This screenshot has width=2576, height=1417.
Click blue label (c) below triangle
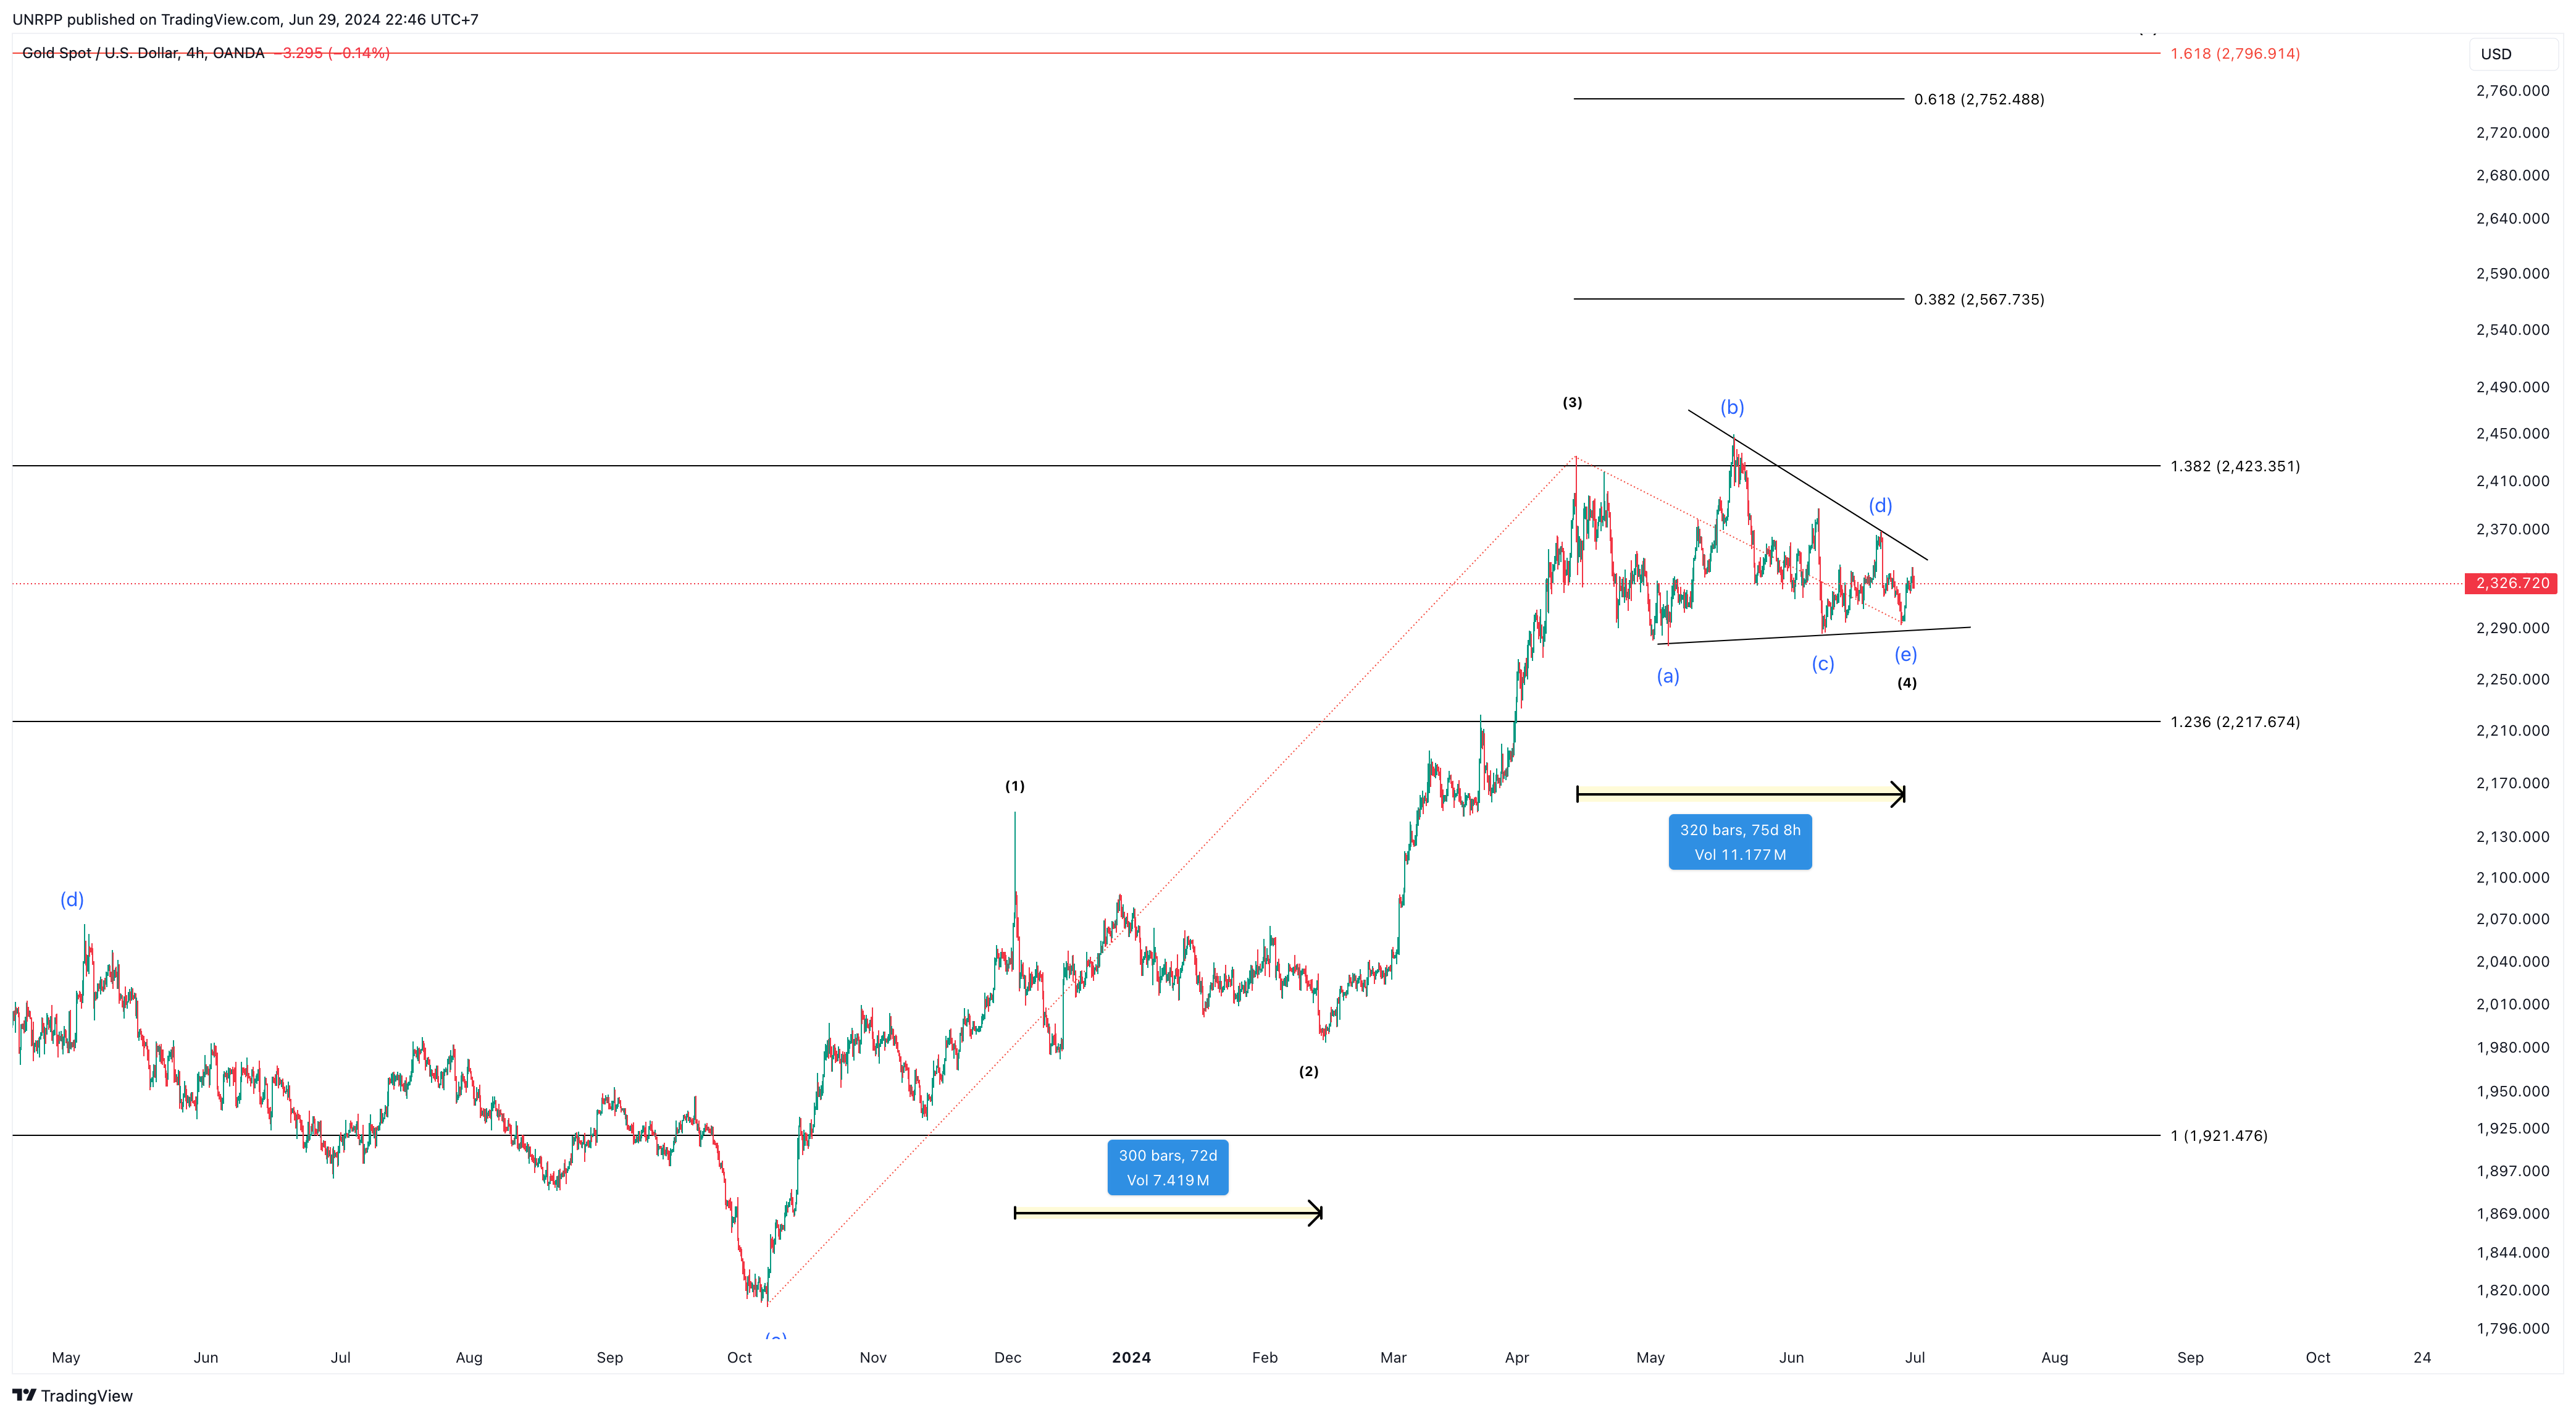coord(1822,663)
